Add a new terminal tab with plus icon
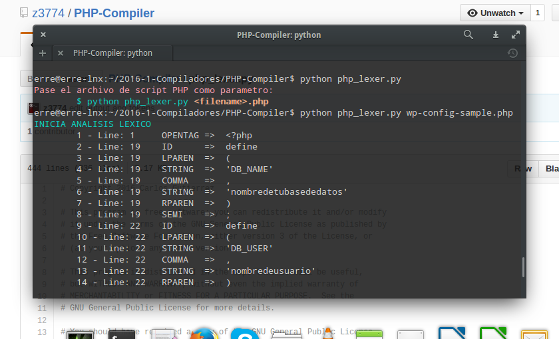Screen dimensions: 559x339 [43, 53]
